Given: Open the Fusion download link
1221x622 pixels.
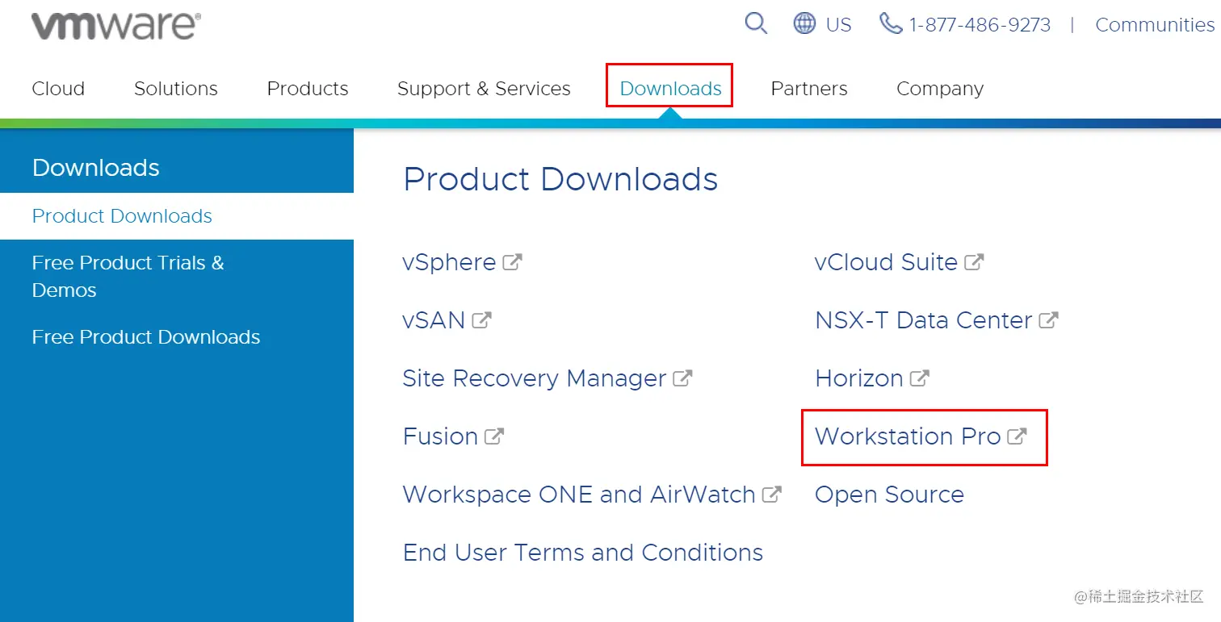Looking at the screenshot, I should point(440,436).
